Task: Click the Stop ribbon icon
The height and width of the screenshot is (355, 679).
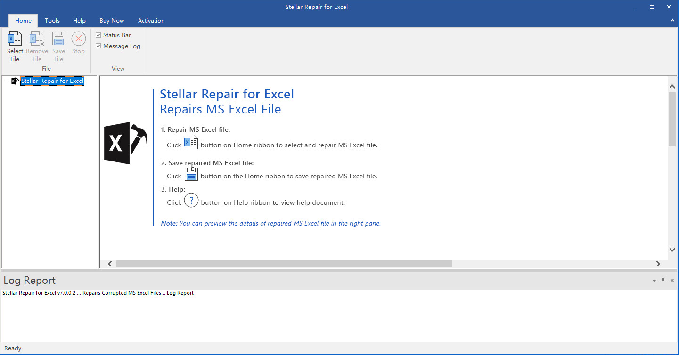Action: [x=78, y=39]
